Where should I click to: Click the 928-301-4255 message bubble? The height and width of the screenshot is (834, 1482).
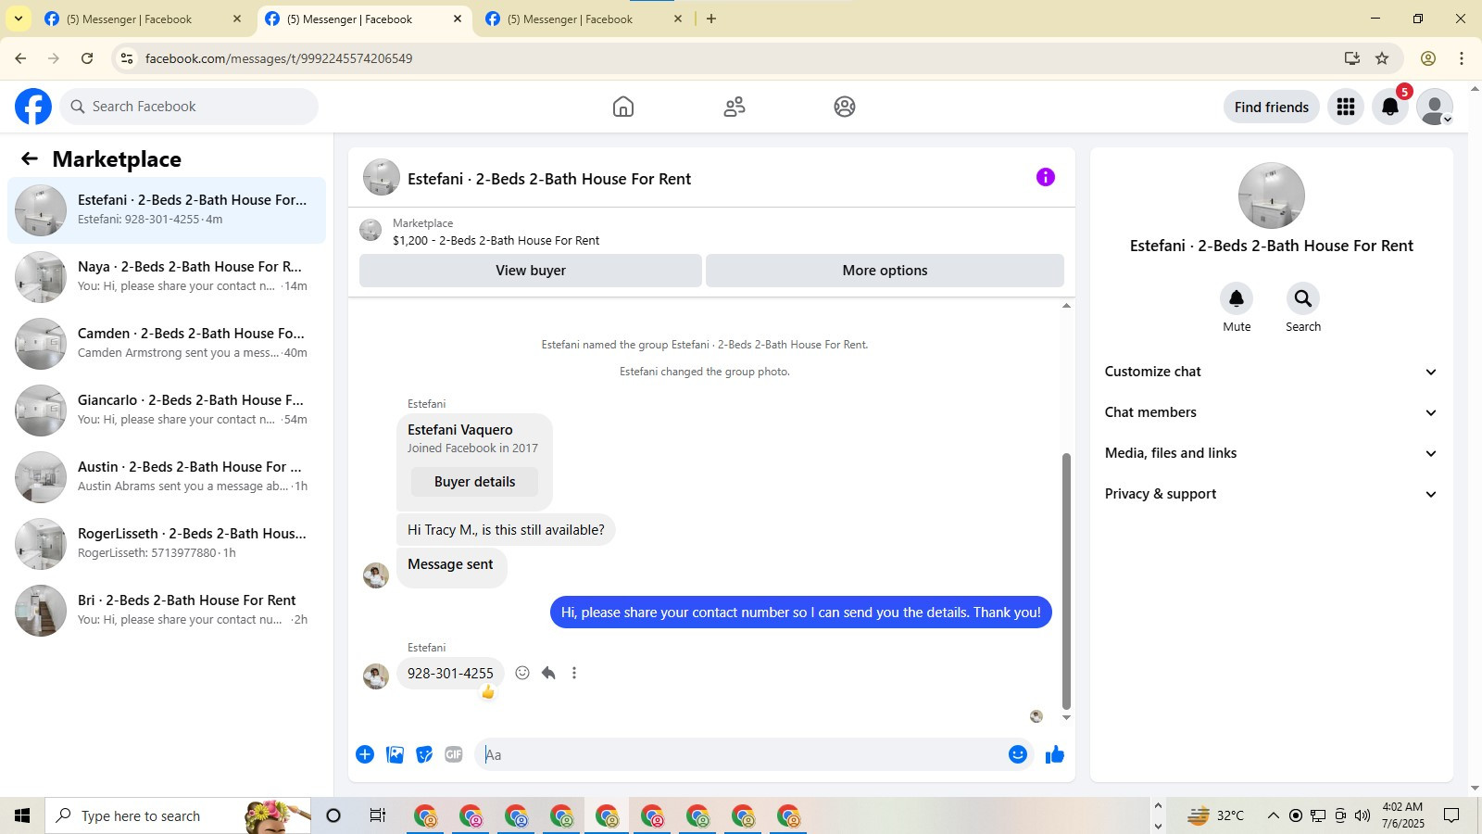point(450,674)
